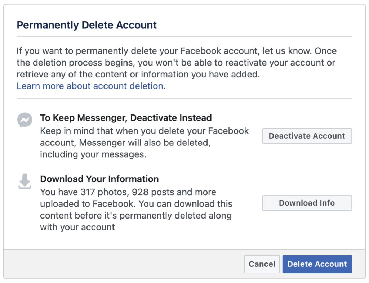Cancel the account deletion dialog

tap(262, 264)
